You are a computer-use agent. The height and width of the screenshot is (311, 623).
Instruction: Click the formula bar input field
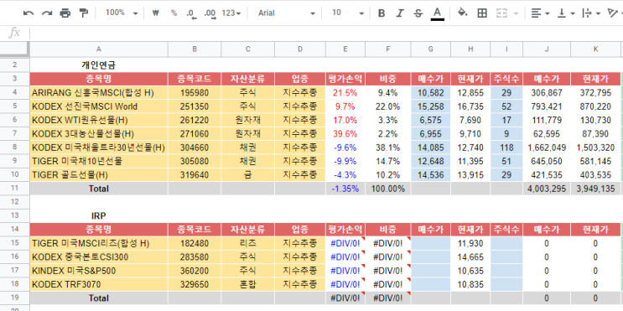point(326,33)
